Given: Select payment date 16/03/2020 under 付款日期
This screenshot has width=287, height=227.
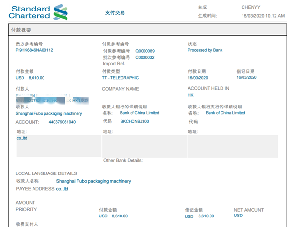Looking at the screenshot, I should pos(198,78).
